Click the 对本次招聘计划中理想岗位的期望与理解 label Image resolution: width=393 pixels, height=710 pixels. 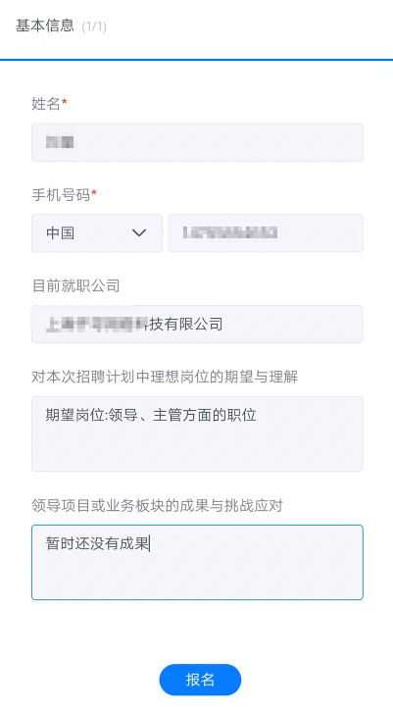pos(165,378)
